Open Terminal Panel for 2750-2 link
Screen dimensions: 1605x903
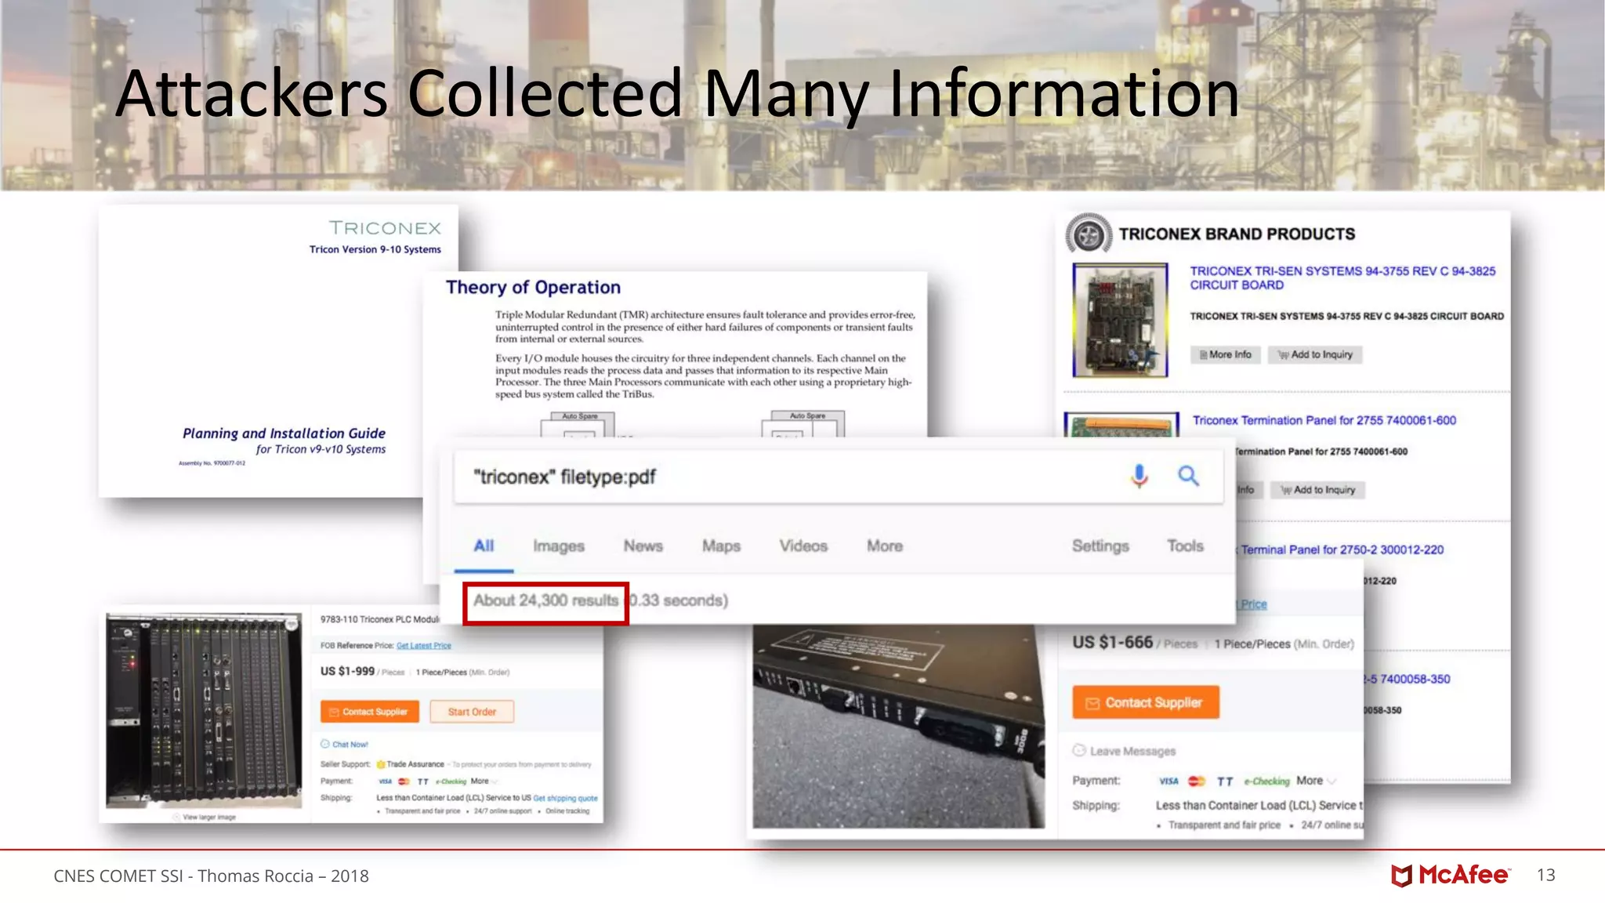(1342, 549)
